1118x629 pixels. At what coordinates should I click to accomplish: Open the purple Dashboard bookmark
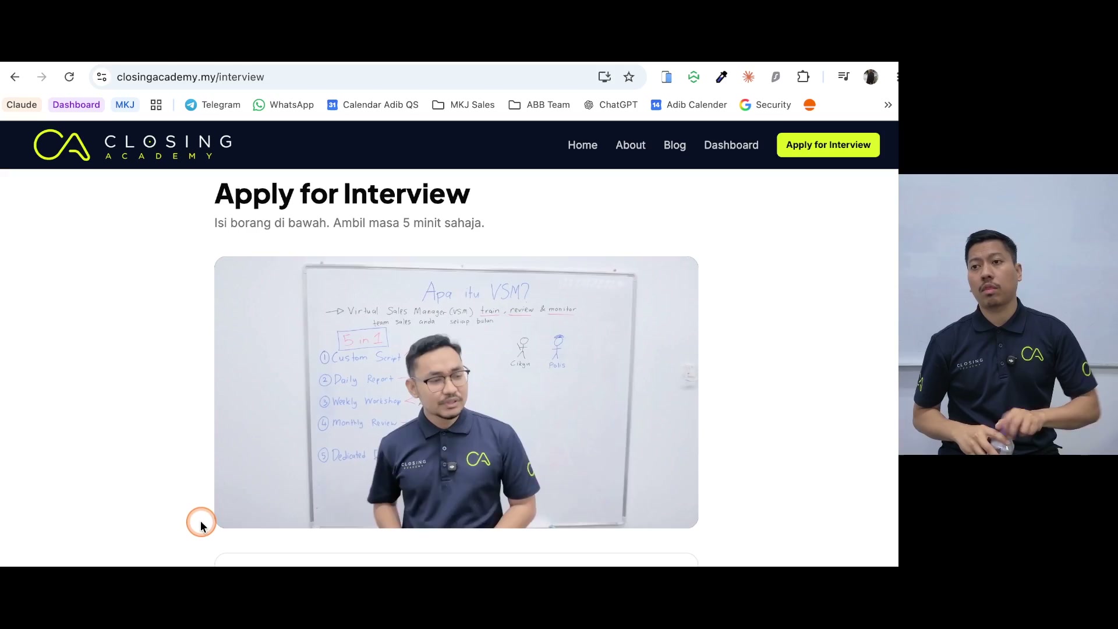(x=76, y=105)
